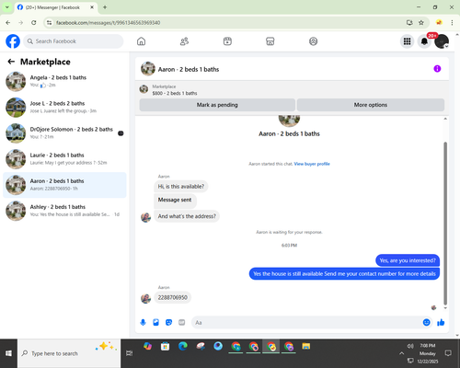Open the Groups profile-circle icon in navigation
The height and width of the screenshot is (368, 460).
pyautogui.click(x=313, y=41)
